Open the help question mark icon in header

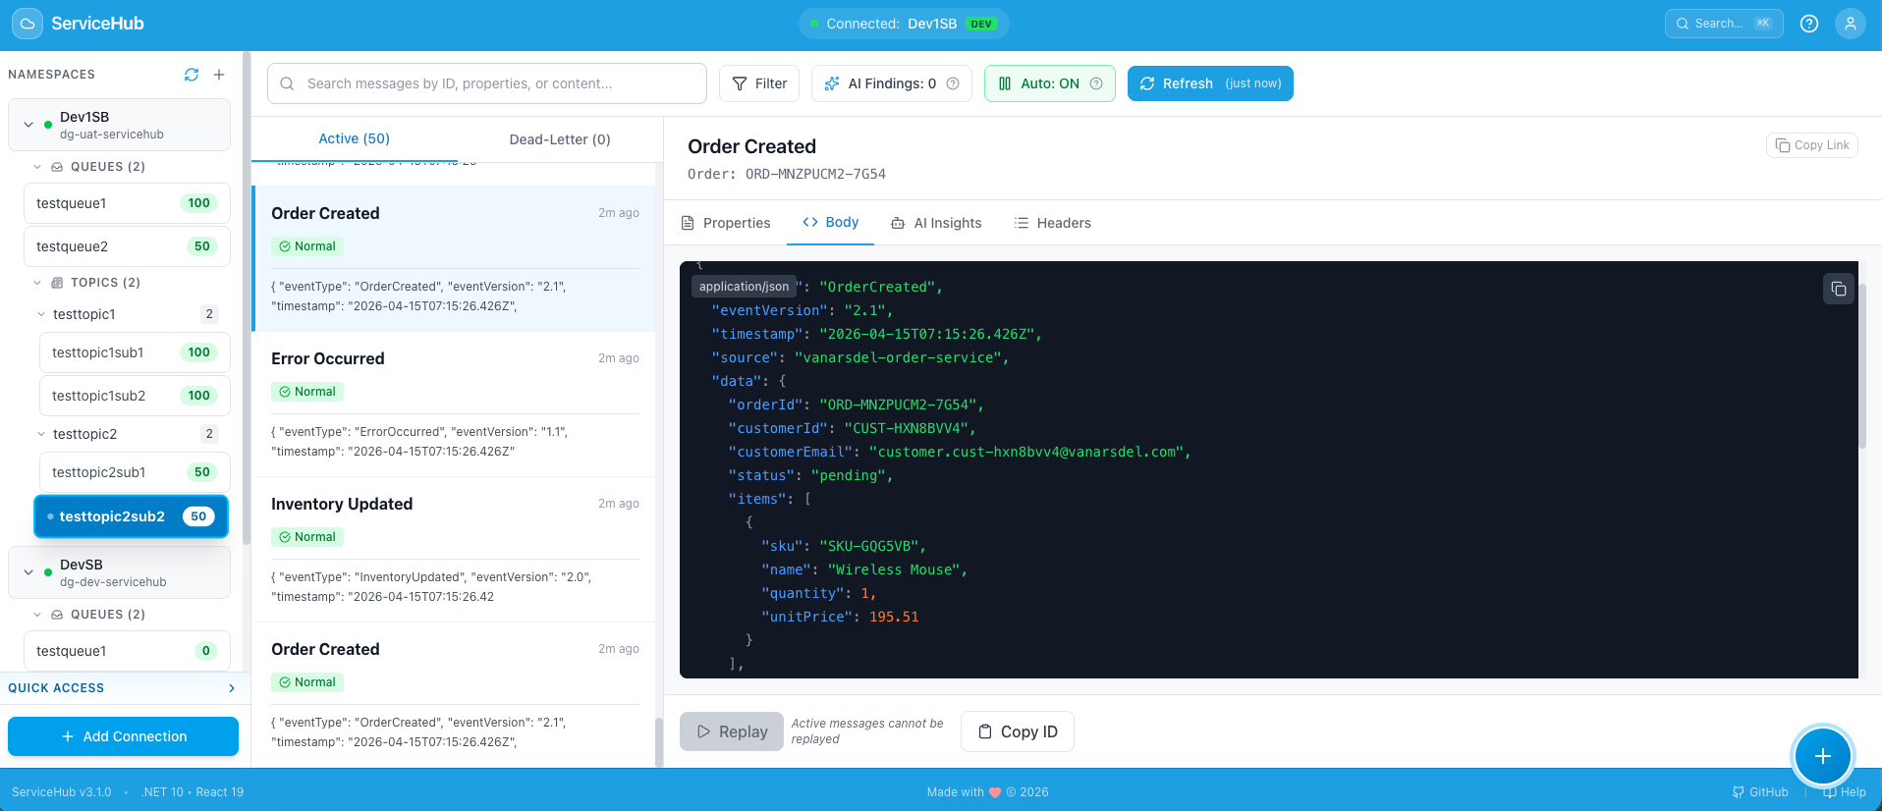click(1809, 24)
